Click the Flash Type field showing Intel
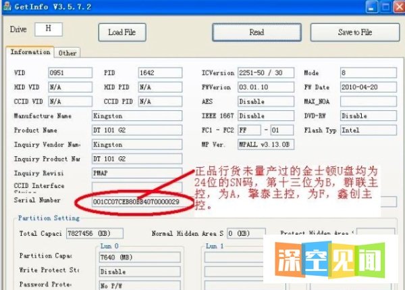Image resolution: width=405 pixels, height=290 pixels. (x=369, y=130)
